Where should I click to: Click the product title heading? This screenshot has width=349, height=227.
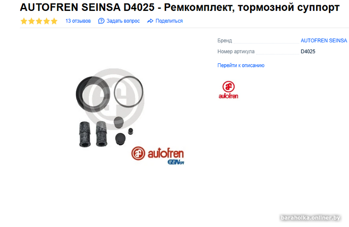tap(180, 7)
